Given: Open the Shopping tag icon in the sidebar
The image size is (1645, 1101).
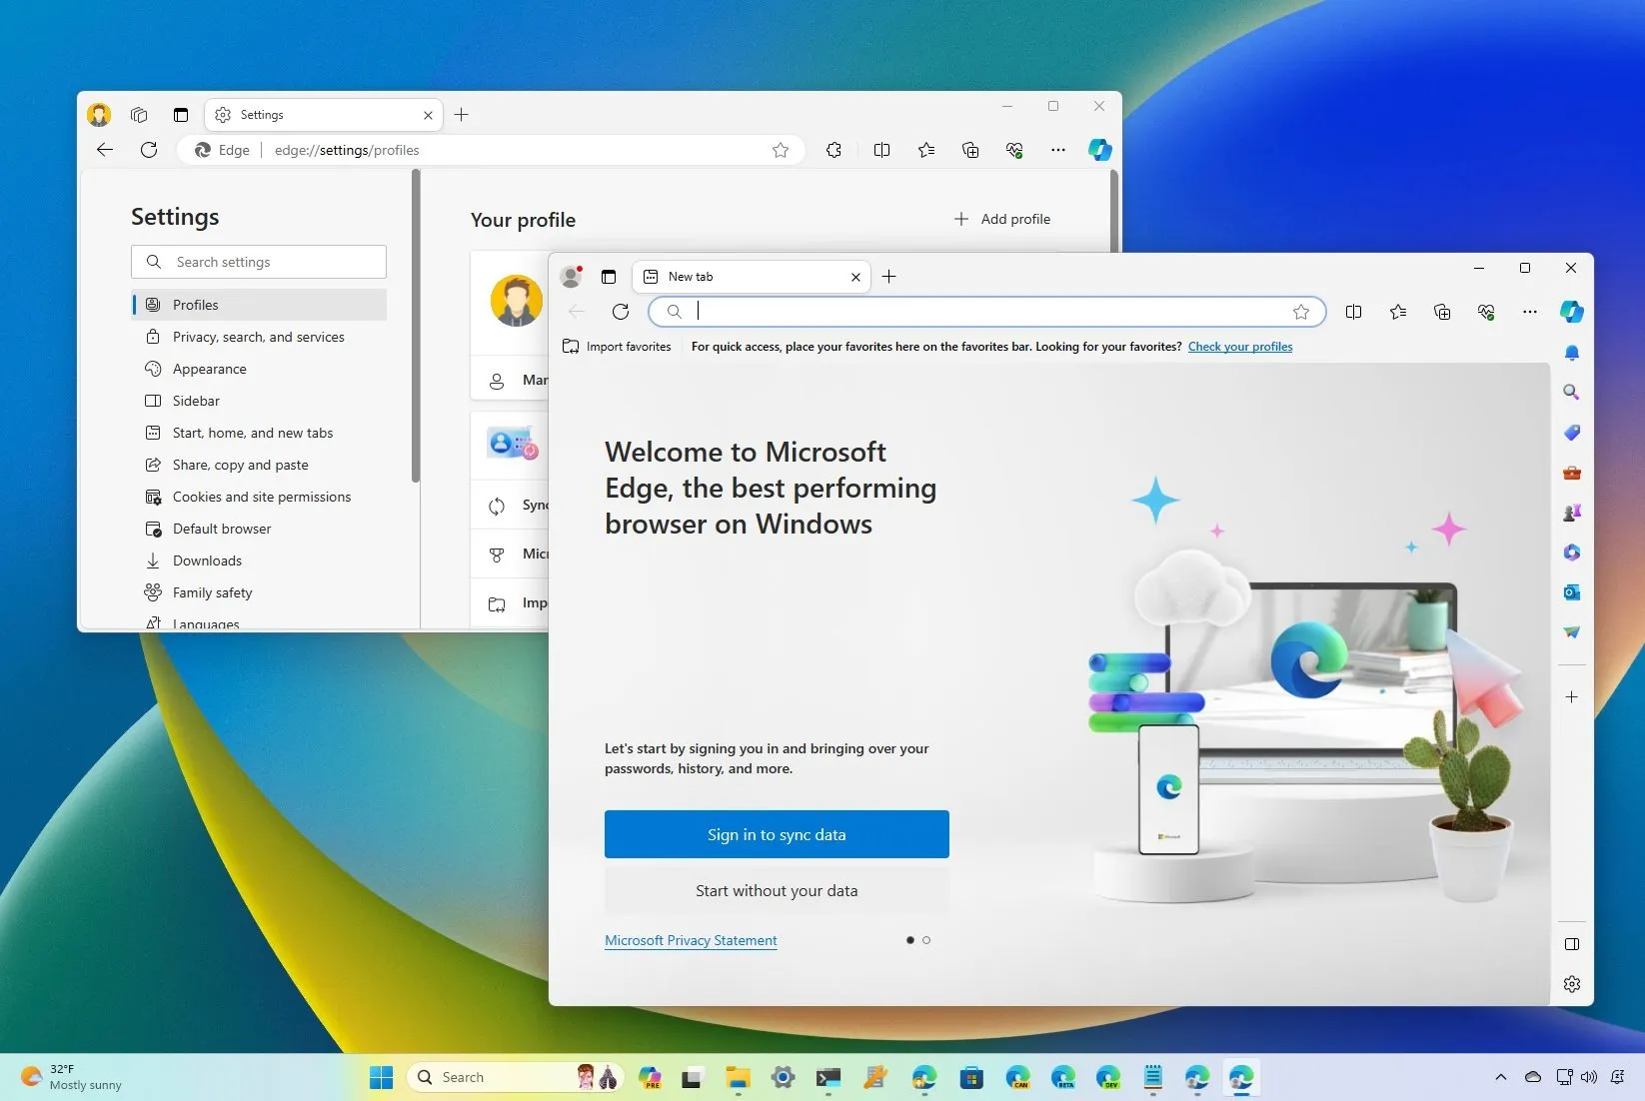Looking at the screenshot, I should point(1571,433).
